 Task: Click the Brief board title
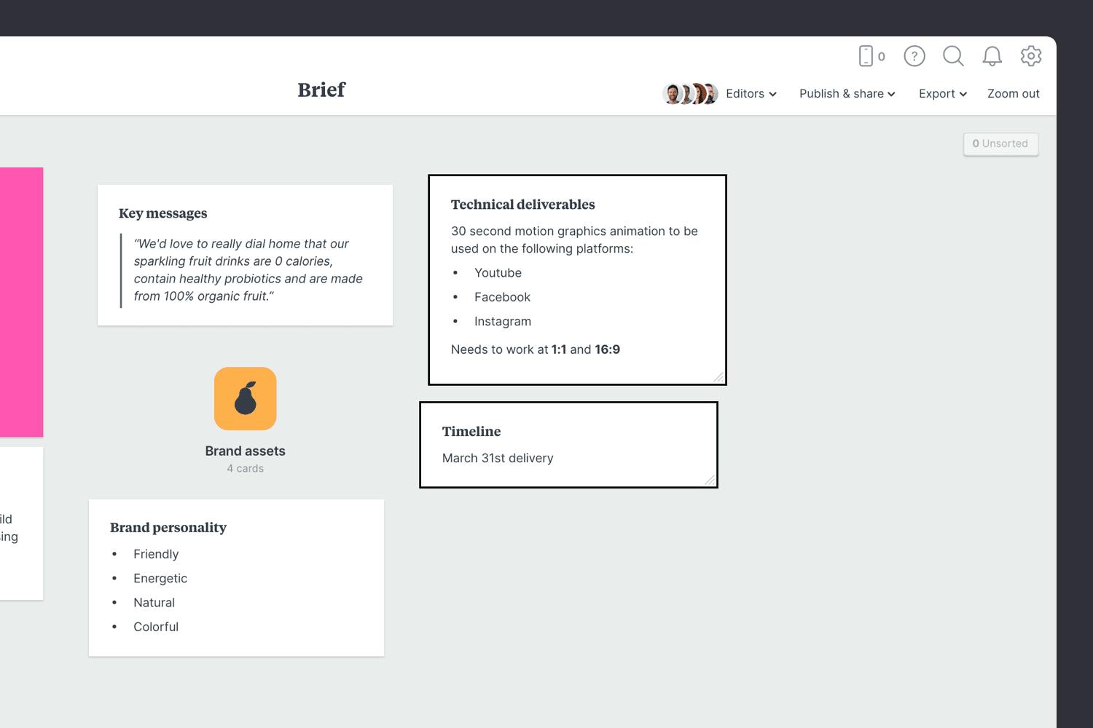click(321, 90)
